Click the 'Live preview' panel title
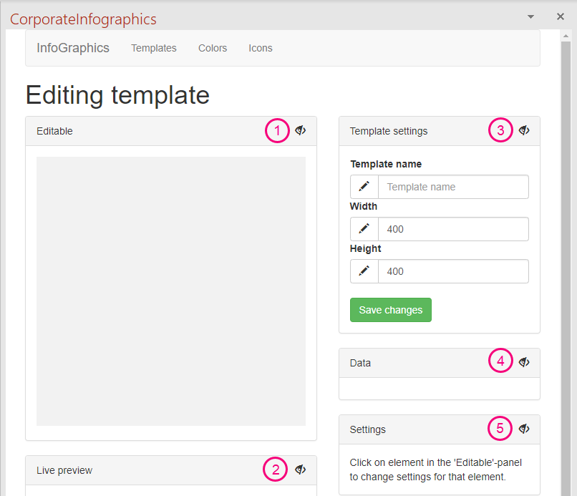Viewport: 577px width, 496px height. [64, 470]
